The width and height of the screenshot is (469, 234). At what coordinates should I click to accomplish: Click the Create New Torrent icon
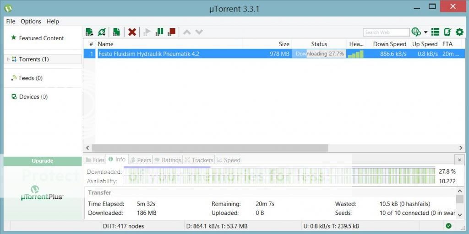click(117, 32)
